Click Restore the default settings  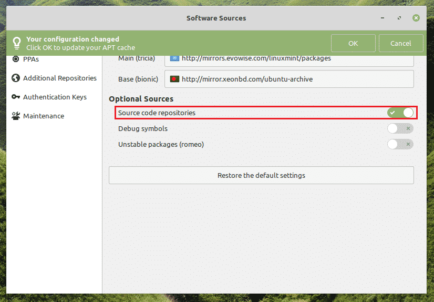click(261, 175)
